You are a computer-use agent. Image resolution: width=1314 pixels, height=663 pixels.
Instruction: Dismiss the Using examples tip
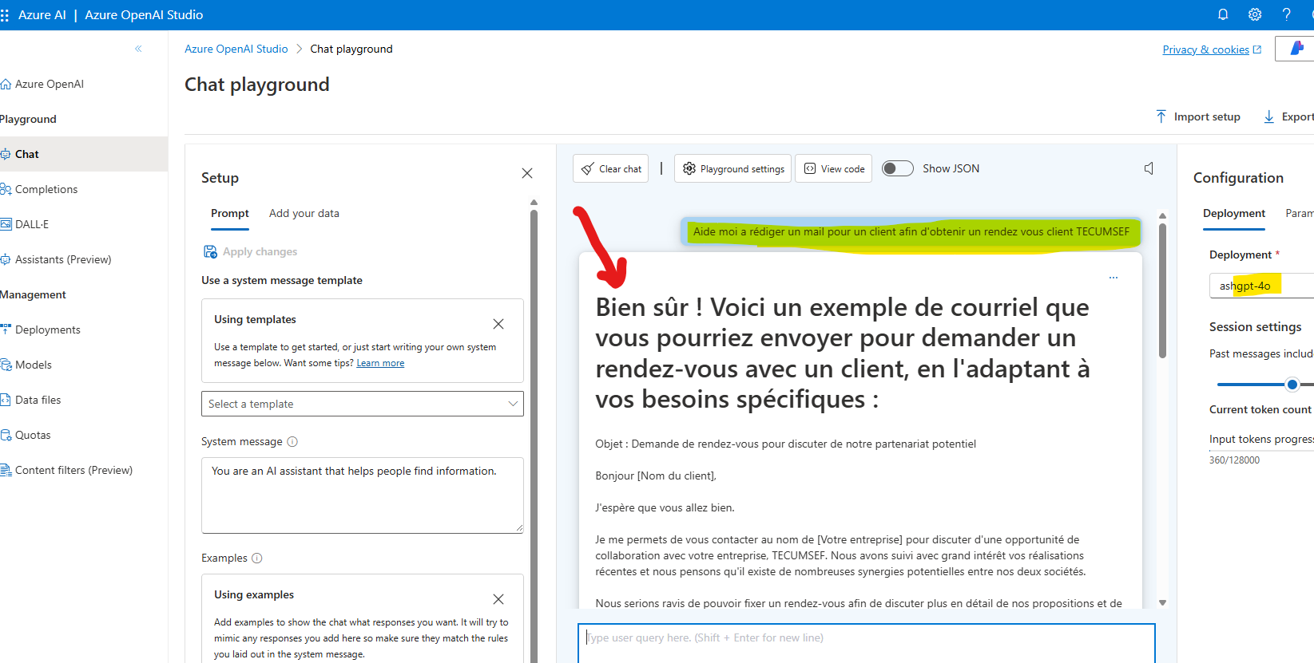(498, 599)
